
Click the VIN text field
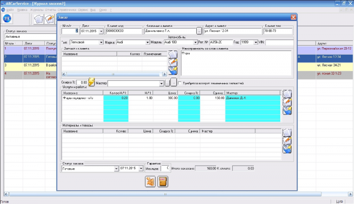[x=278, y=42]
